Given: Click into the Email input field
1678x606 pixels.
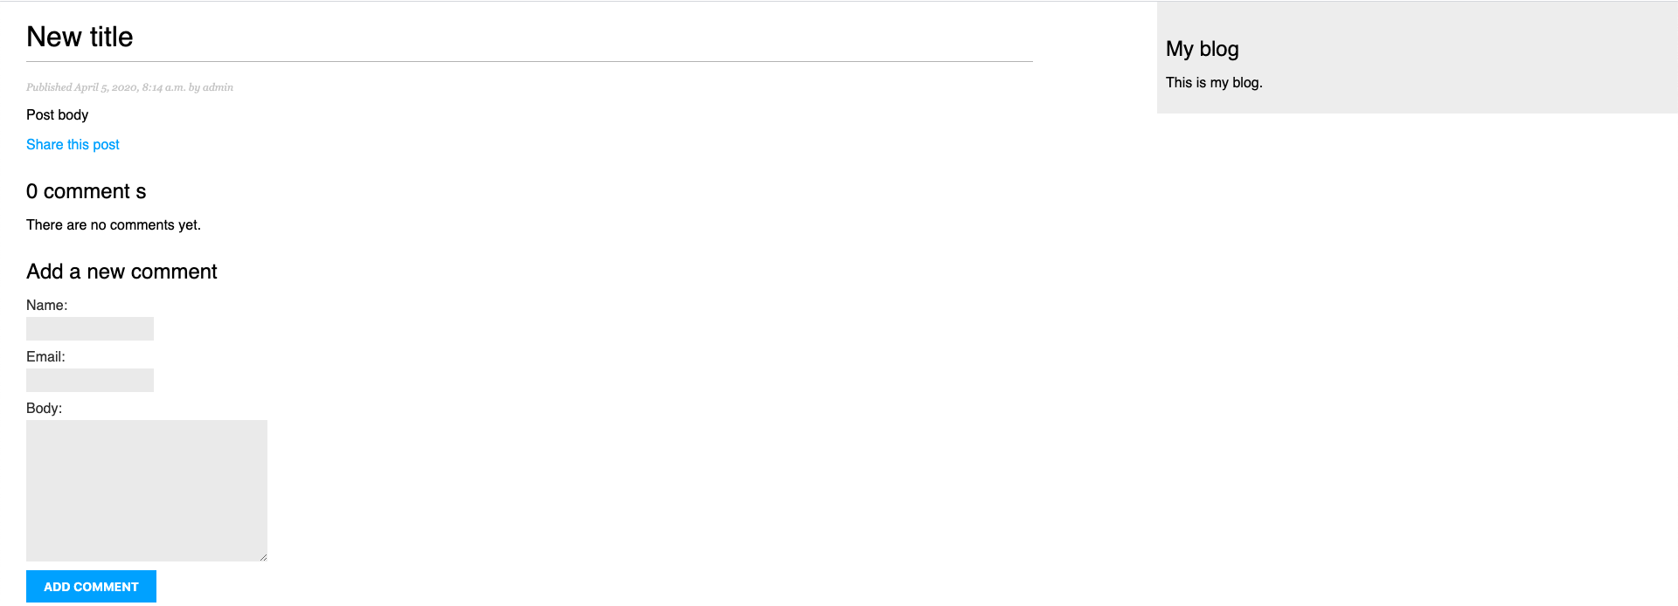Looking at the screenshot, I should 90,381.
